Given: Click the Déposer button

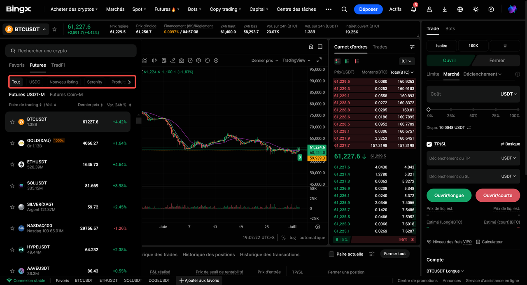Looking at the screenshot, I should point(368,9).
